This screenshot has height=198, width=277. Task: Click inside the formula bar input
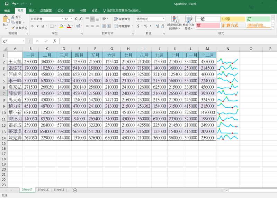click(166, 41)
